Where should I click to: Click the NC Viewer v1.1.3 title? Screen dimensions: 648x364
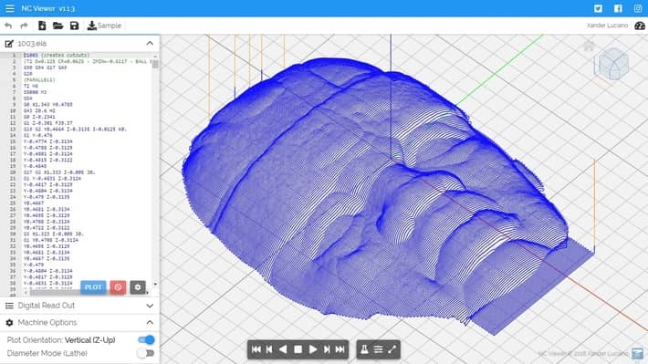48,8
